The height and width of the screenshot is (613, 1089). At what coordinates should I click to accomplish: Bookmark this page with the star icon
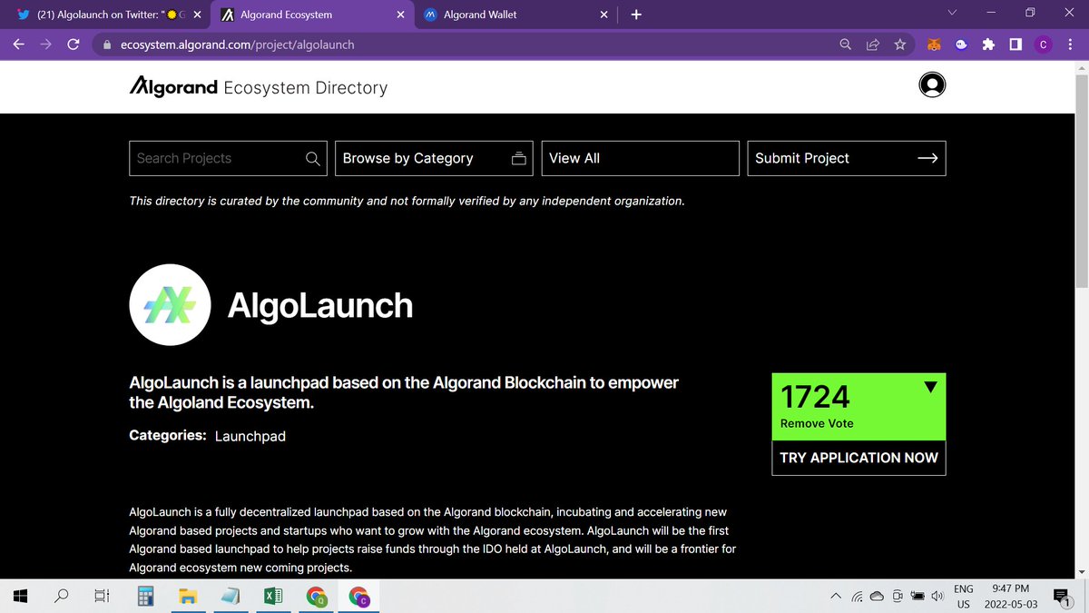click(899, 44)
